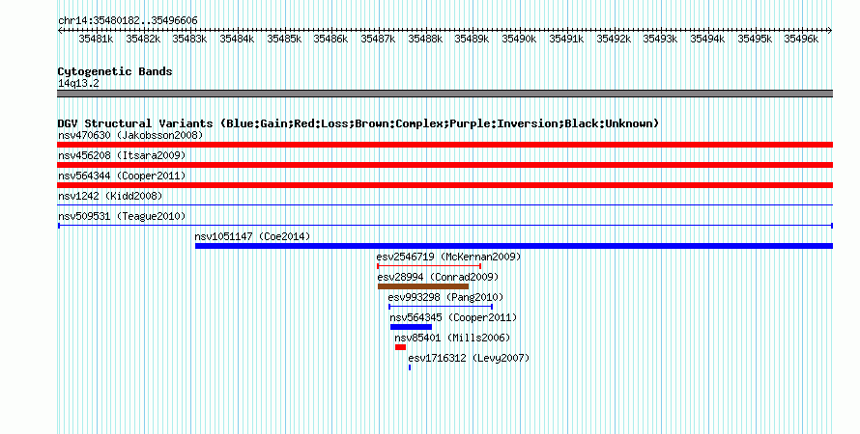The image size is (860, 434).
Task: Click the 35481k ruler tick label
Action: coord(96,39)
